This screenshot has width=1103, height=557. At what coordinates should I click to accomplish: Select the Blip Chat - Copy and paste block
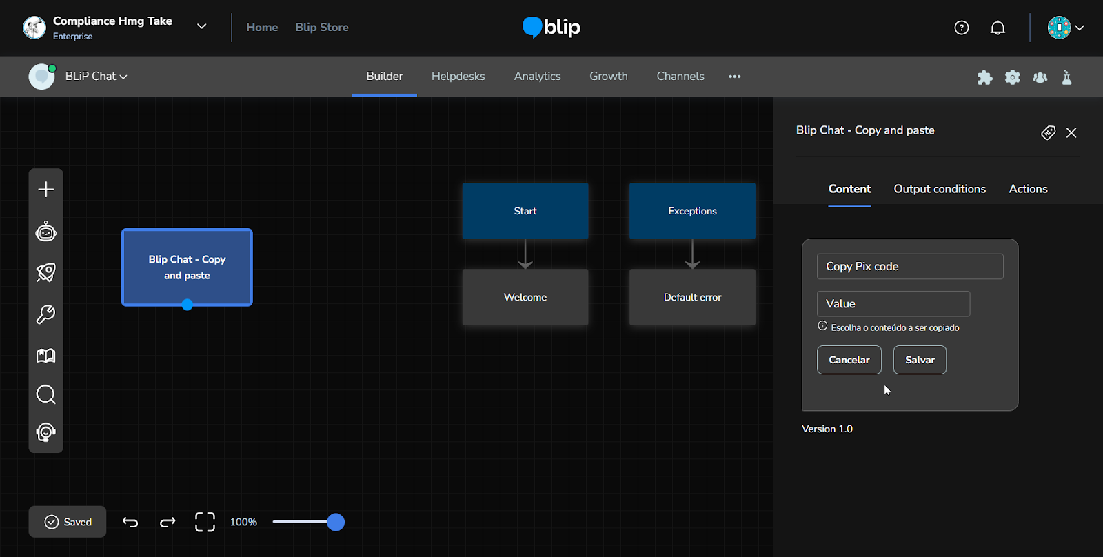(187, 267)
